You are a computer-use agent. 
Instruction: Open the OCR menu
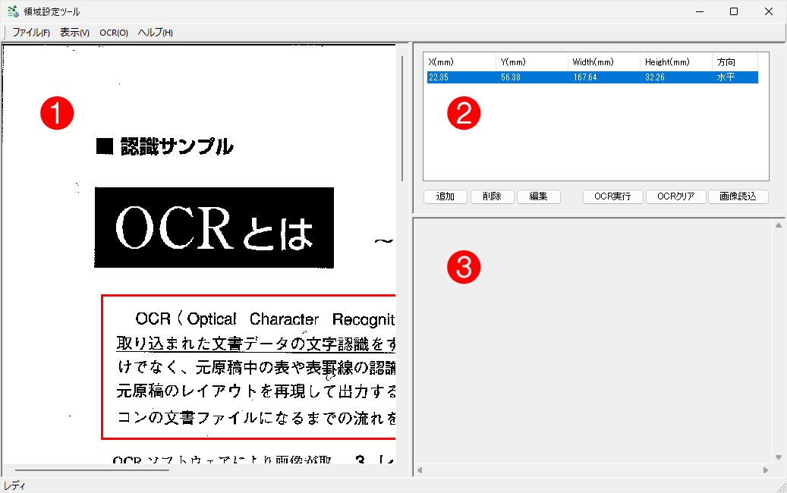113,33
